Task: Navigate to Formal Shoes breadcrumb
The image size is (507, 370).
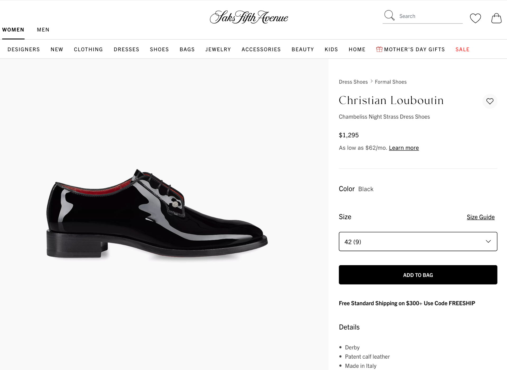Action: click(391, 82)
